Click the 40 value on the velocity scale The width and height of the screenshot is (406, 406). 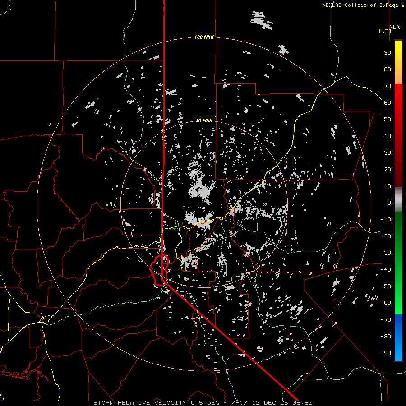click(x=388, y=136)
